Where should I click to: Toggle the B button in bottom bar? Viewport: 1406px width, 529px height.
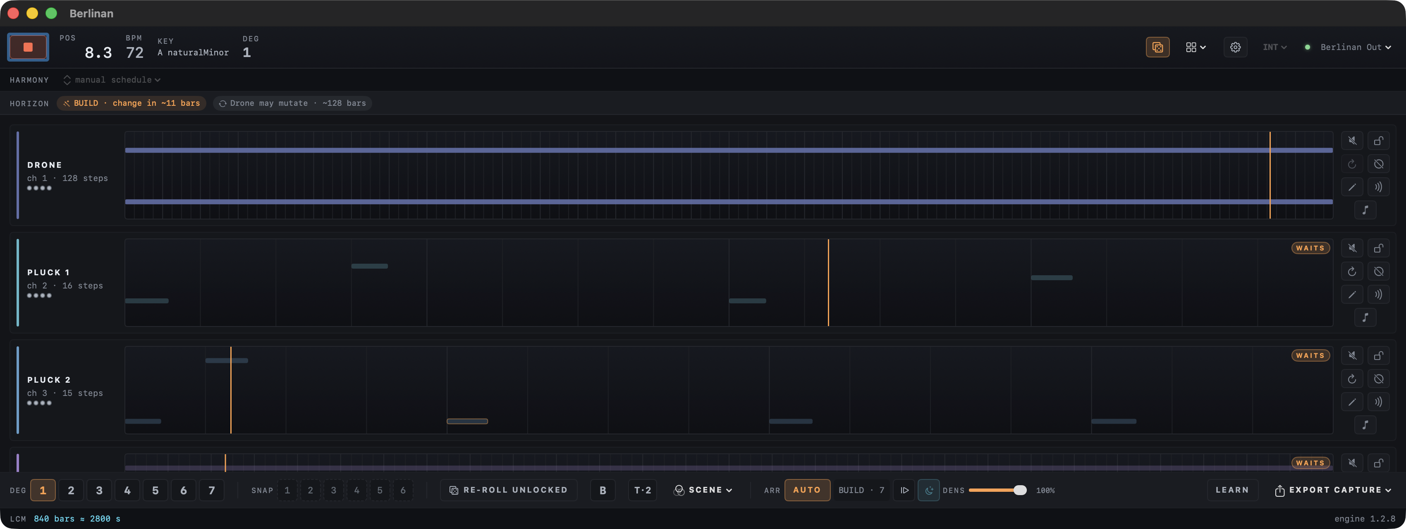(603, 490)
